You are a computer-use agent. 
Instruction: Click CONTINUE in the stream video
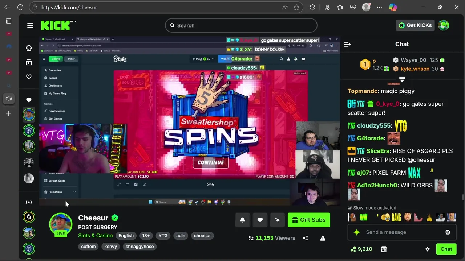pyautogui.click(x=211, y=162)
